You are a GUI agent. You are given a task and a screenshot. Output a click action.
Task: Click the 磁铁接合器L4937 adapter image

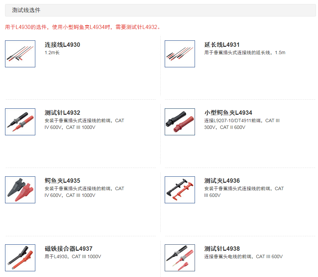coord(20,258)
